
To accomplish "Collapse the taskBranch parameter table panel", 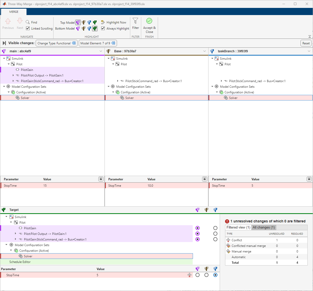I will pyautogui.click(x=309, y=179).
